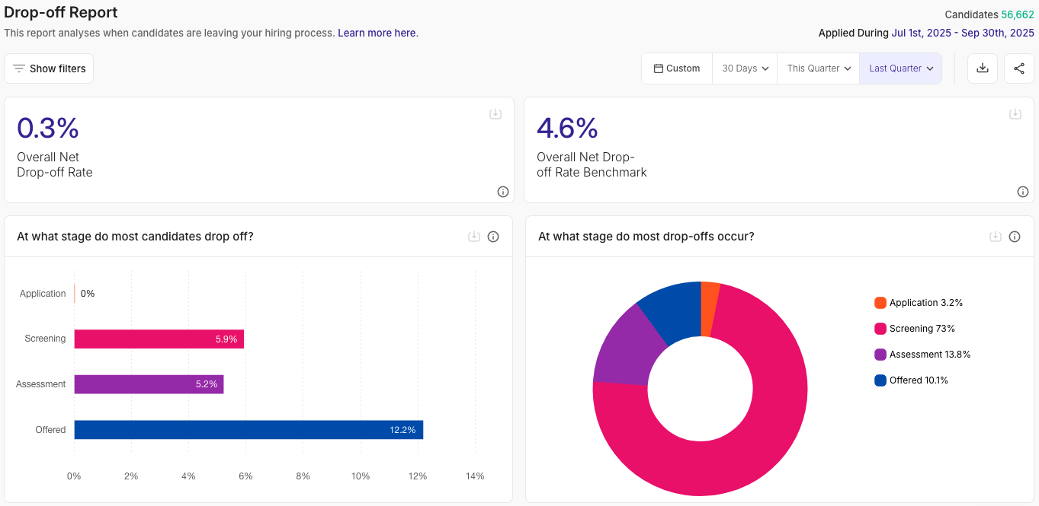Click the blue Offered legend swatch
Viewport: 1039px width, 506px height.
point(880,380)
